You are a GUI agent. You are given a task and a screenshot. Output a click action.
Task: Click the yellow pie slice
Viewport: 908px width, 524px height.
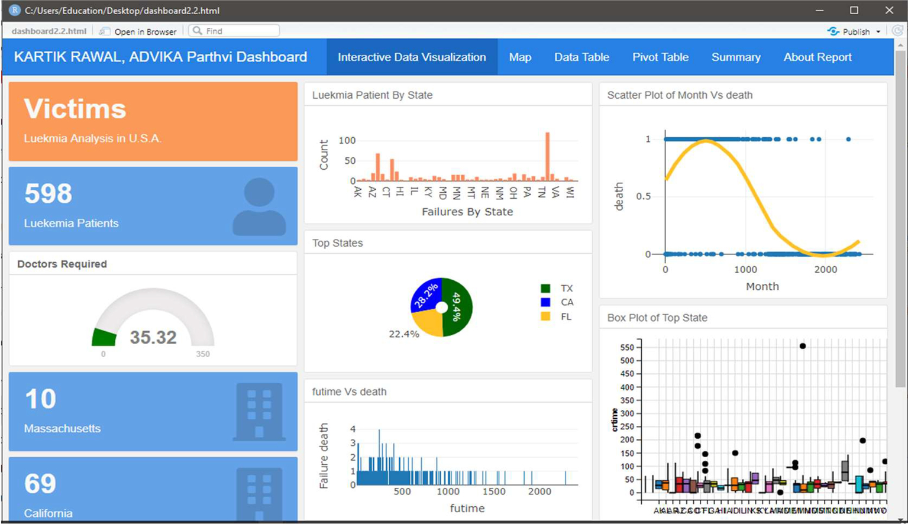pyautogui.click(x=428, y=323)
